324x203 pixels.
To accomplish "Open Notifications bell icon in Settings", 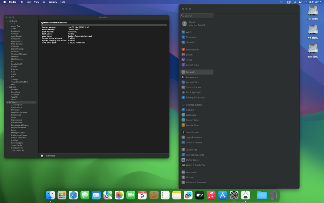I will [x=183, y=49].
